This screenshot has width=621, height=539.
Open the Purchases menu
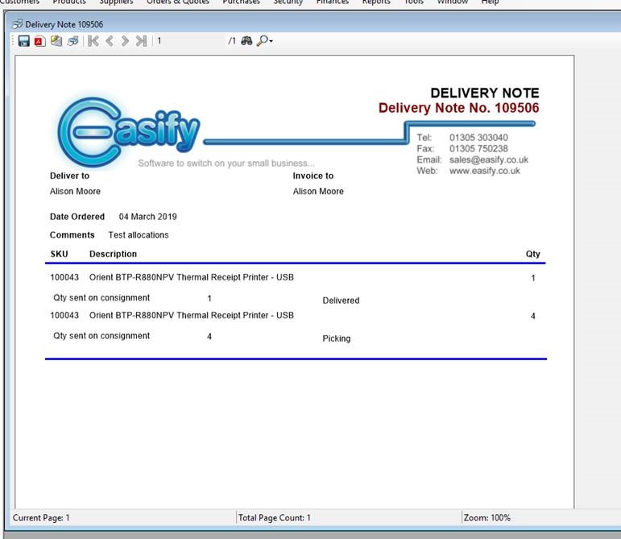(242, 2)
